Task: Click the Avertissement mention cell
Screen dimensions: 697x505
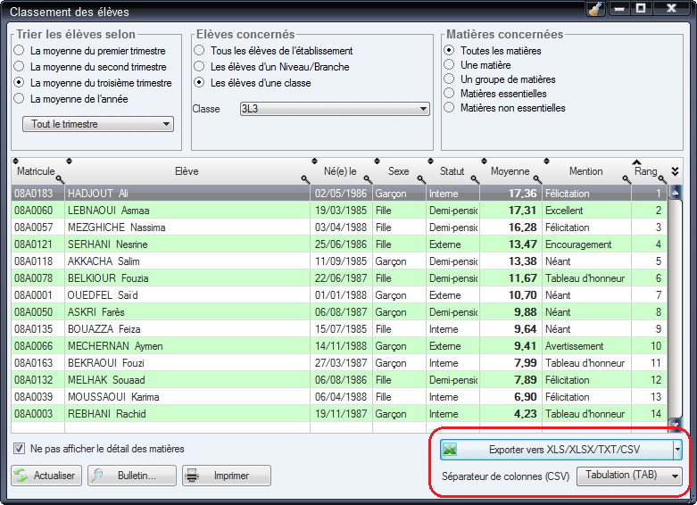Action: click(x=586, y=346)
